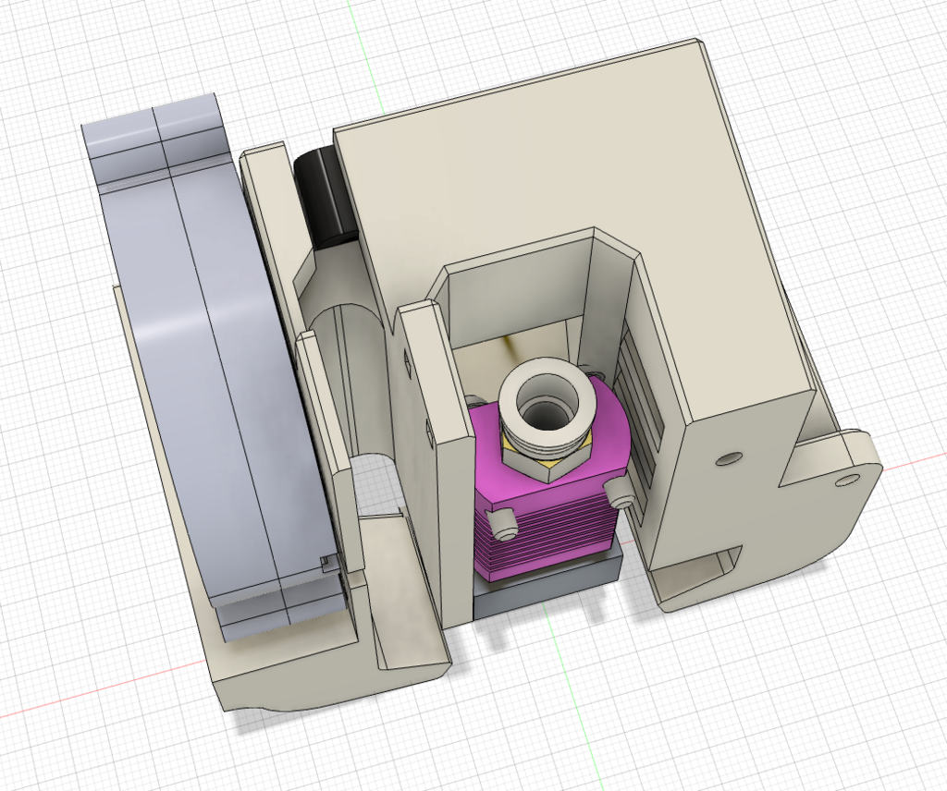Viewport: 947px width, 791px height.
Task: Select the upper oval mounting hole
Action: click(730, 456)
